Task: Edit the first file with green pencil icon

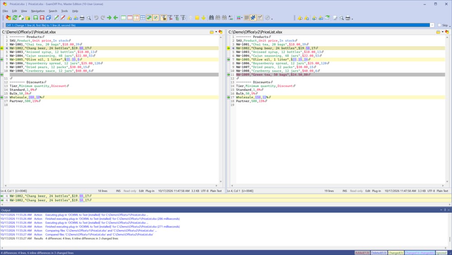Action: point(56,18)
